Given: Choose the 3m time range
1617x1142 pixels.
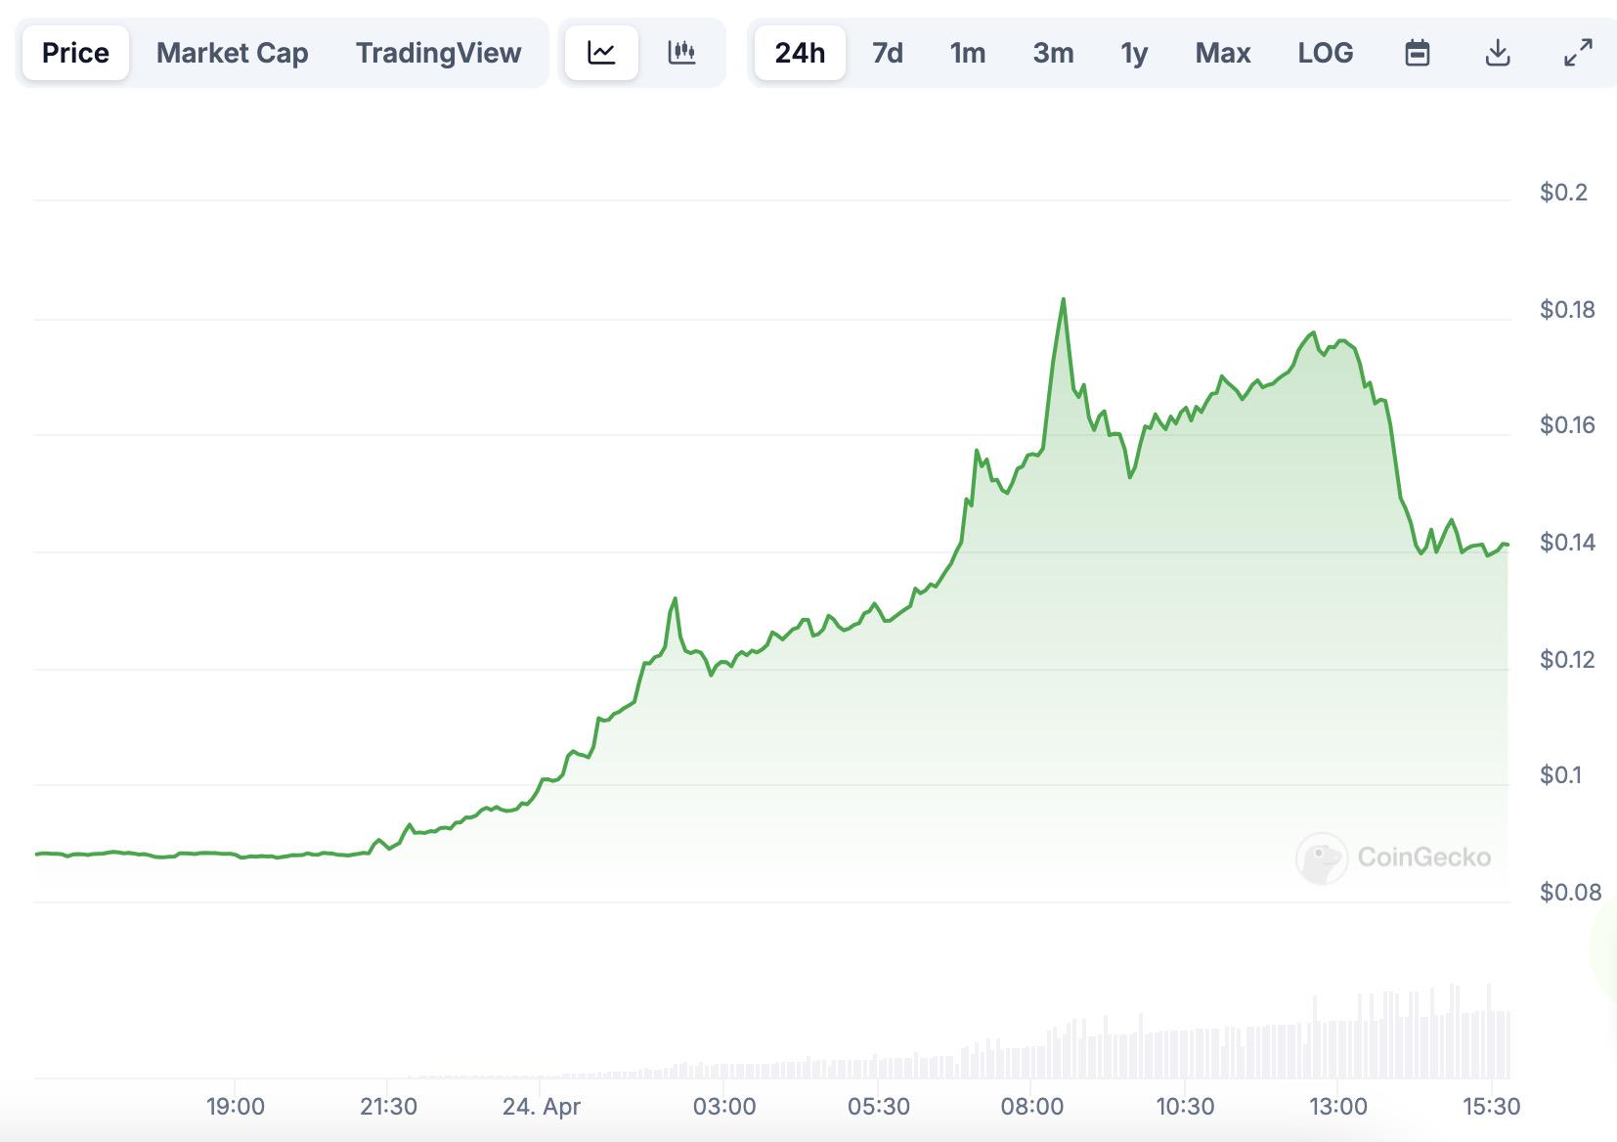Looking at the screenshot, I should 1053,53.
